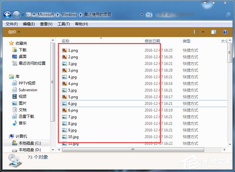This screenshot has height=172, width=235.
Task: Open Help with the question mark icon
Action: coord(225,32)
